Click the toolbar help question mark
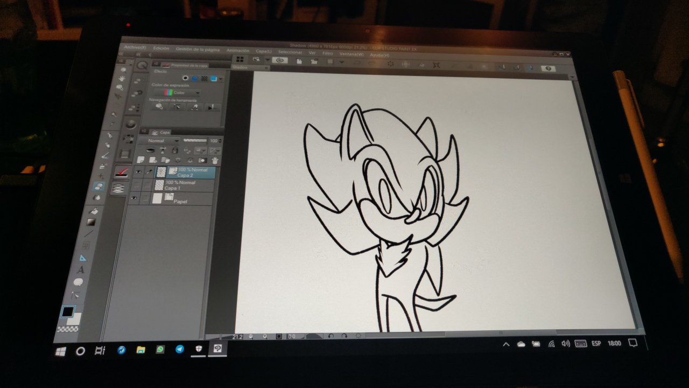Screen dimensions: 689x388 548,68
